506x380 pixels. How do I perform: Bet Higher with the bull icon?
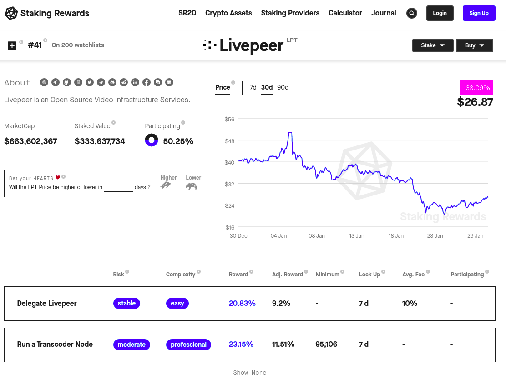point(166,185)
